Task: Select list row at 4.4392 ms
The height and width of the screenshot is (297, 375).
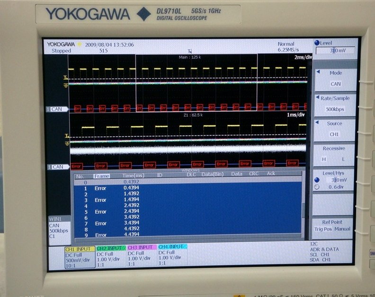Action: 188,229
